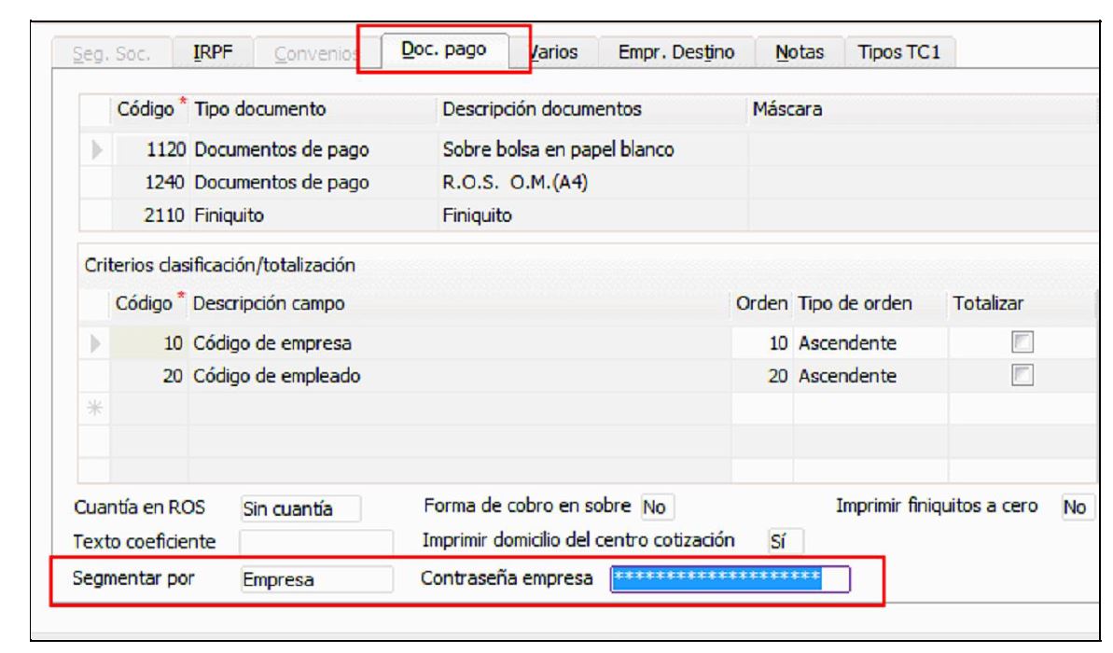Viewport: 1113px width, 653px height.
Task: Click the Doc. pago tab
Action: coord(444,49)
